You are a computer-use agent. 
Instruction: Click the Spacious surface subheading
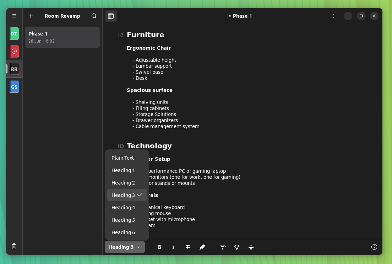(149, 90)
